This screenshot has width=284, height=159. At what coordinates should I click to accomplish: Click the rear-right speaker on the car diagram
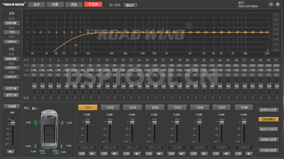tap(62, 145)
